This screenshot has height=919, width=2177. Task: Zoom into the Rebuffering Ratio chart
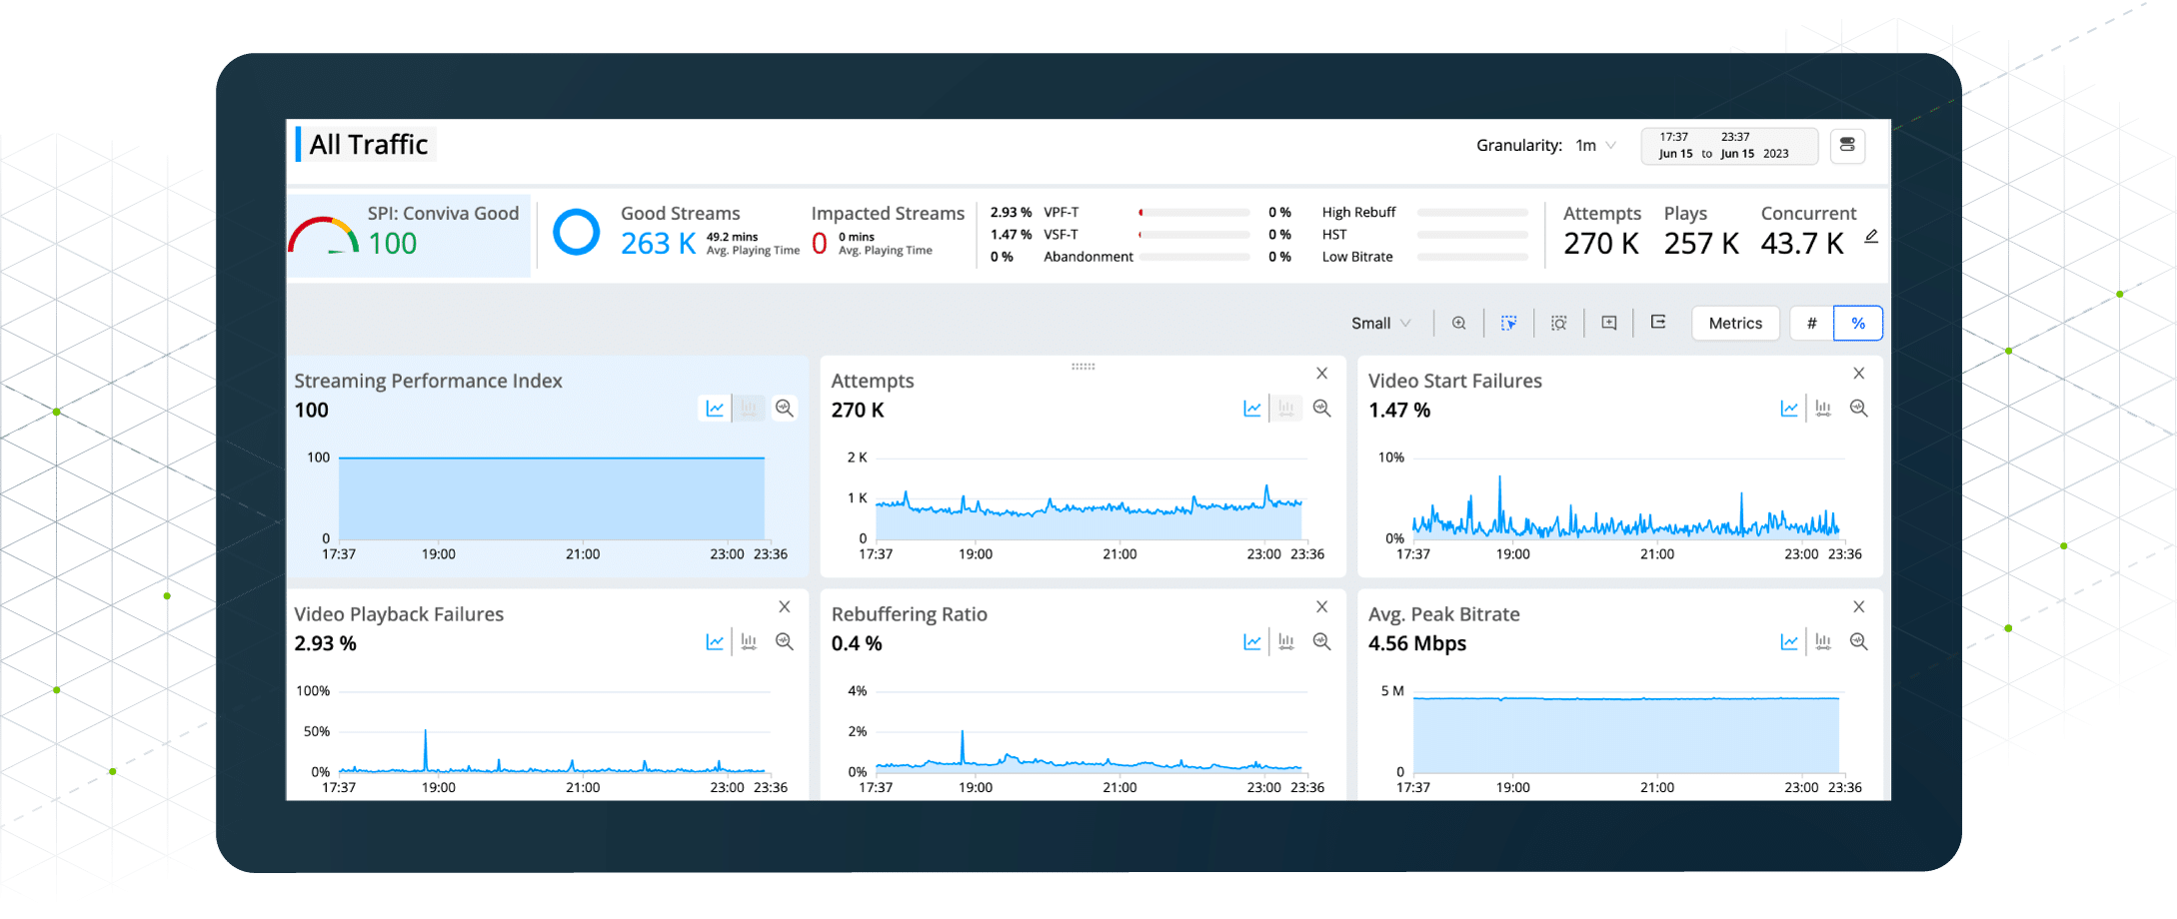coord(1321,642)
